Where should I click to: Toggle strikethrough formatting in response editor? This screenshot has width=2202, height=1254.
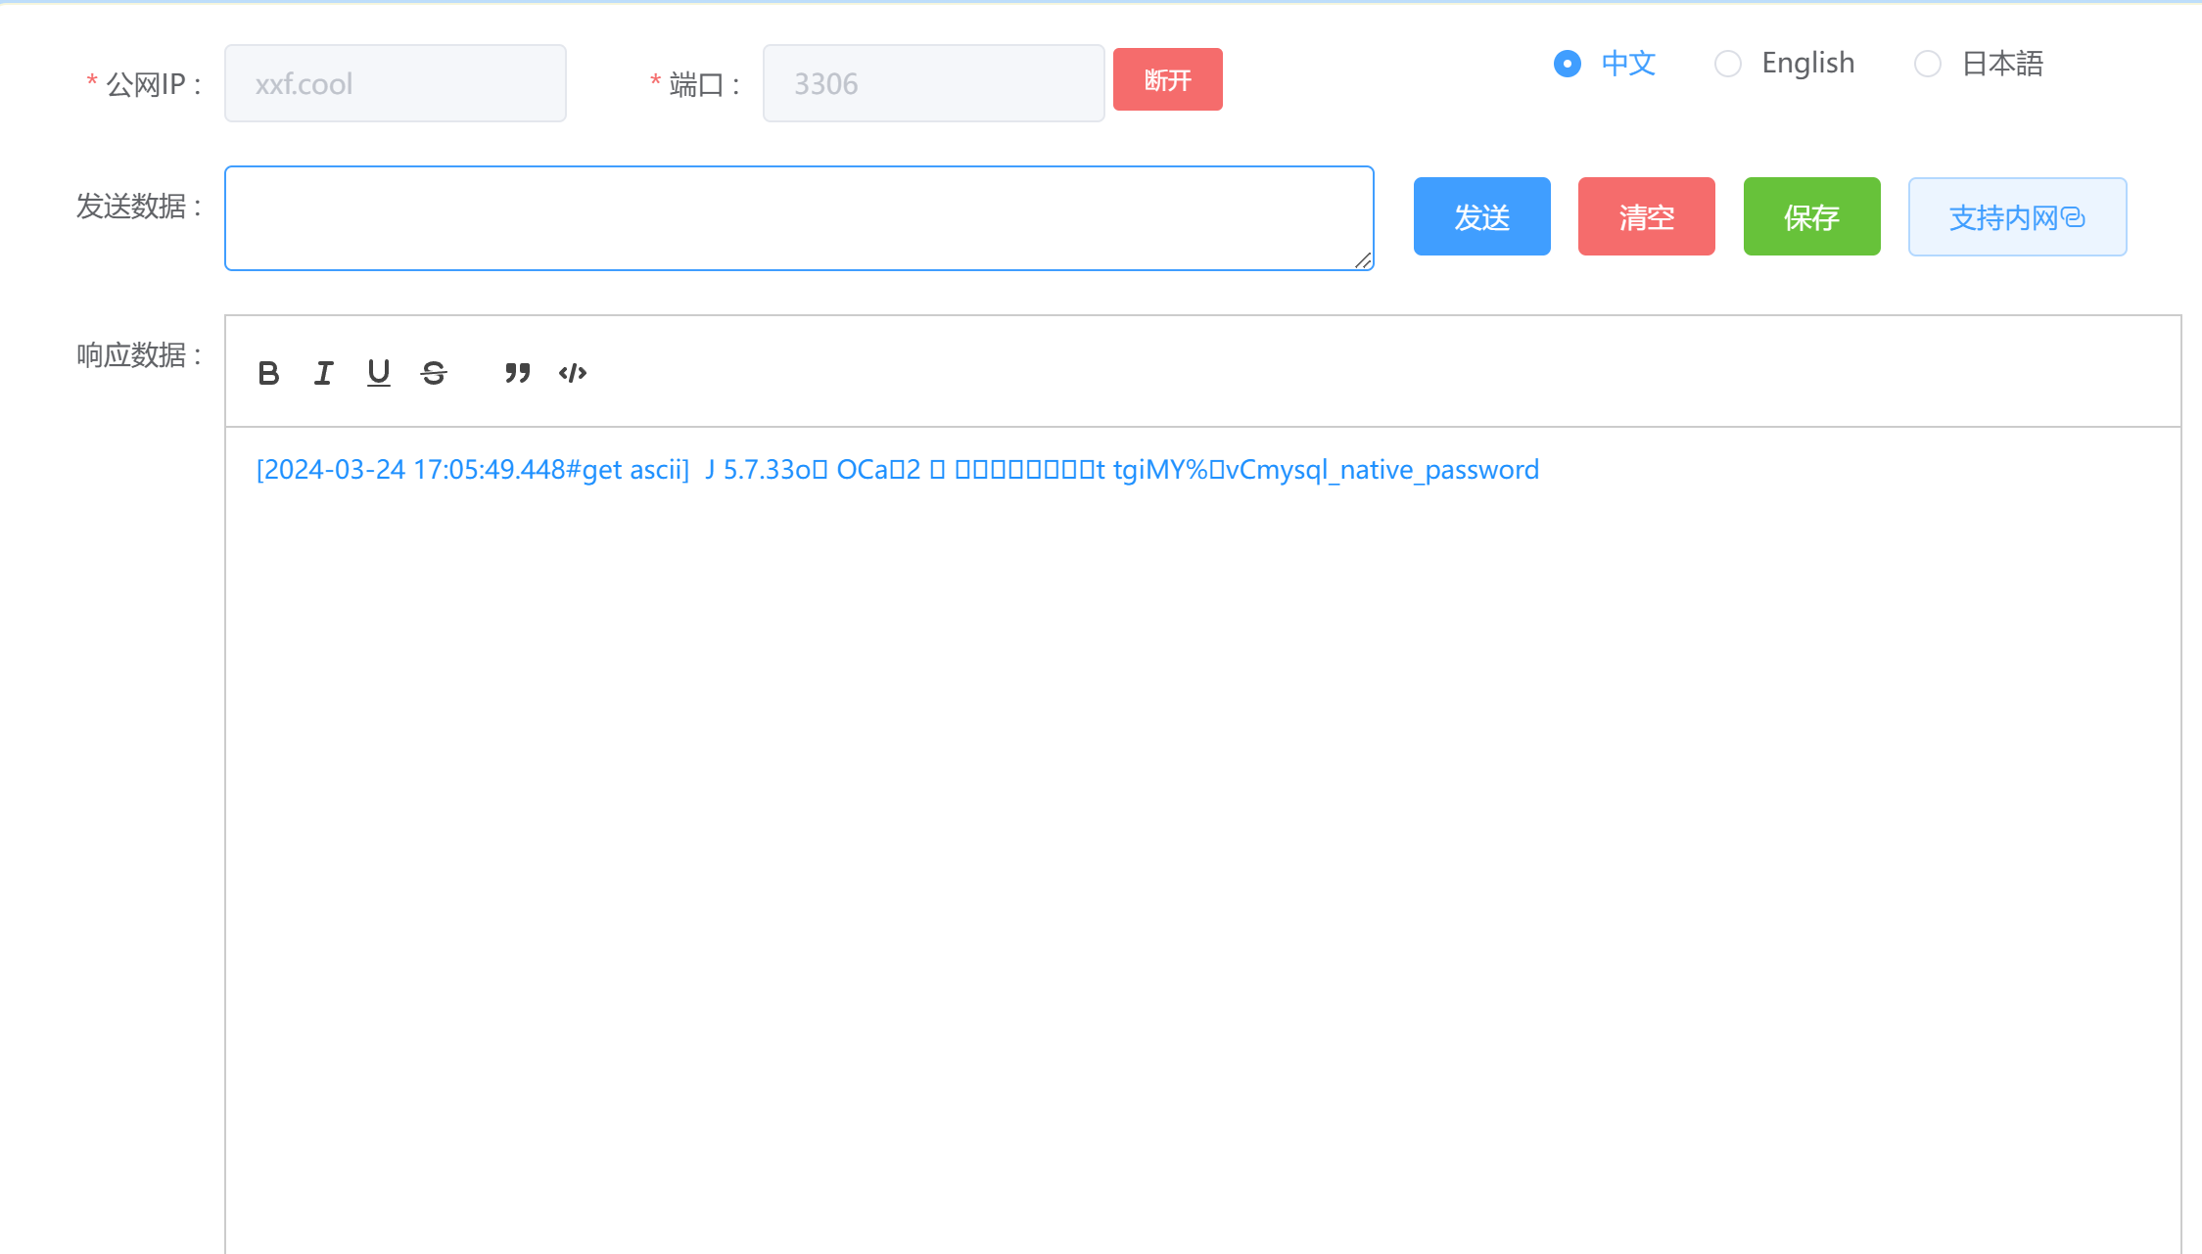pos(434,373)
